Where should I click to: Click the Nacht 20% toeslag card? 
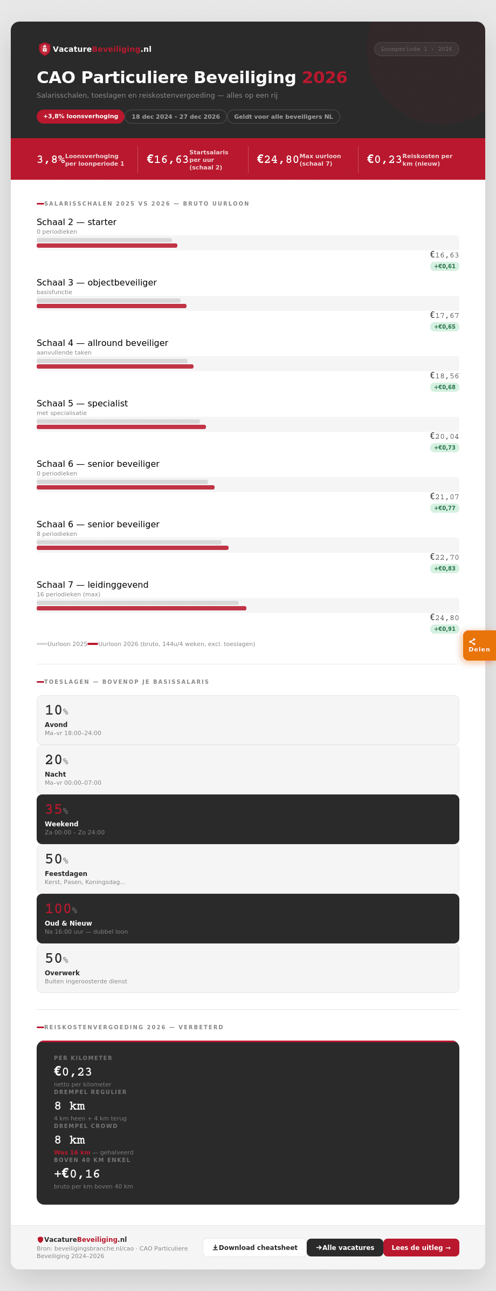point(248,770)
